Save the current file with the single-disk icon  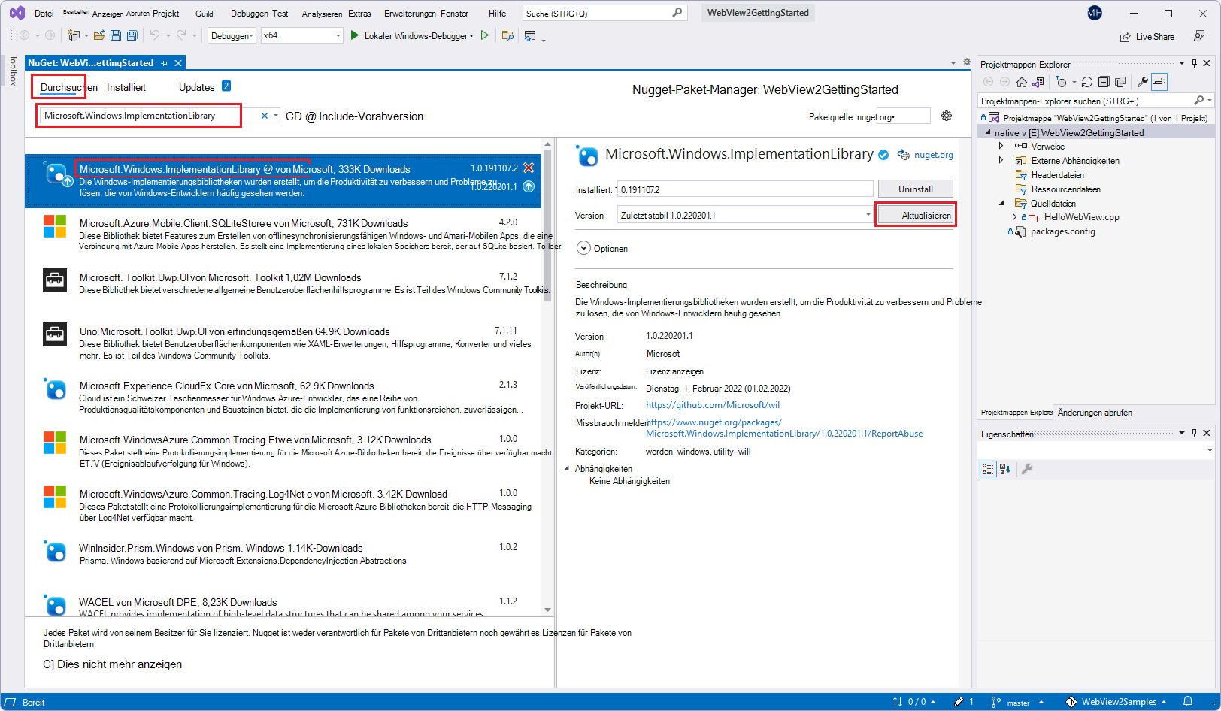click(x=116, y=35)
